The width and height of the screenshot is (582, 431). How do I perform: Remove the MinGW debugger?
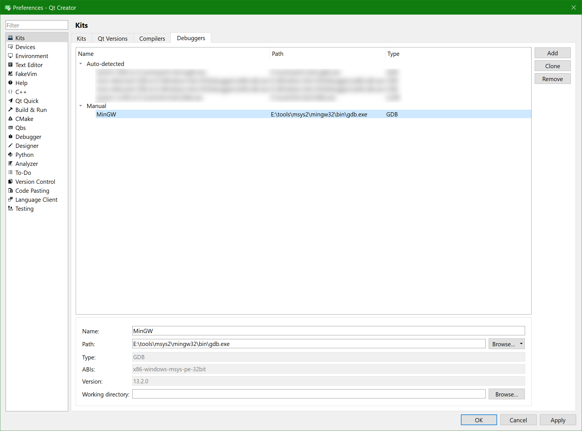[553, 79]
